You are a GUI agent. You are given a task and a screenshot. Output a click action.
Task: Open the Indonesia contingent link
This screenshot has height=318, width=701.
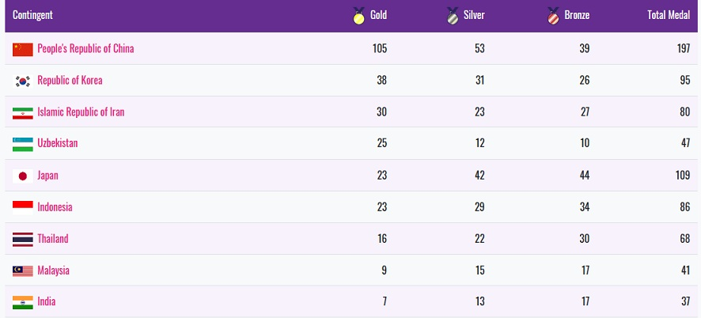coord(55,207)
